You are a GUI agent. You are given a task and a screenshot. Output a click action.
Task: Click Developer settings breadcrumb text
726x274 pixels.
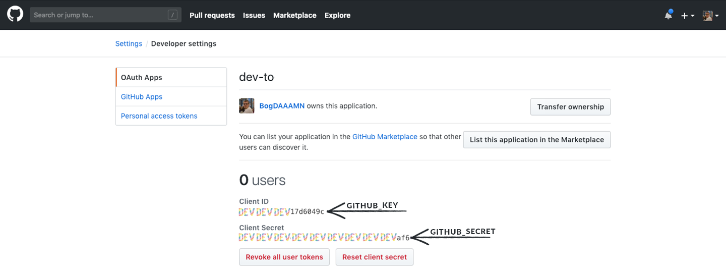tap(184, 43)
